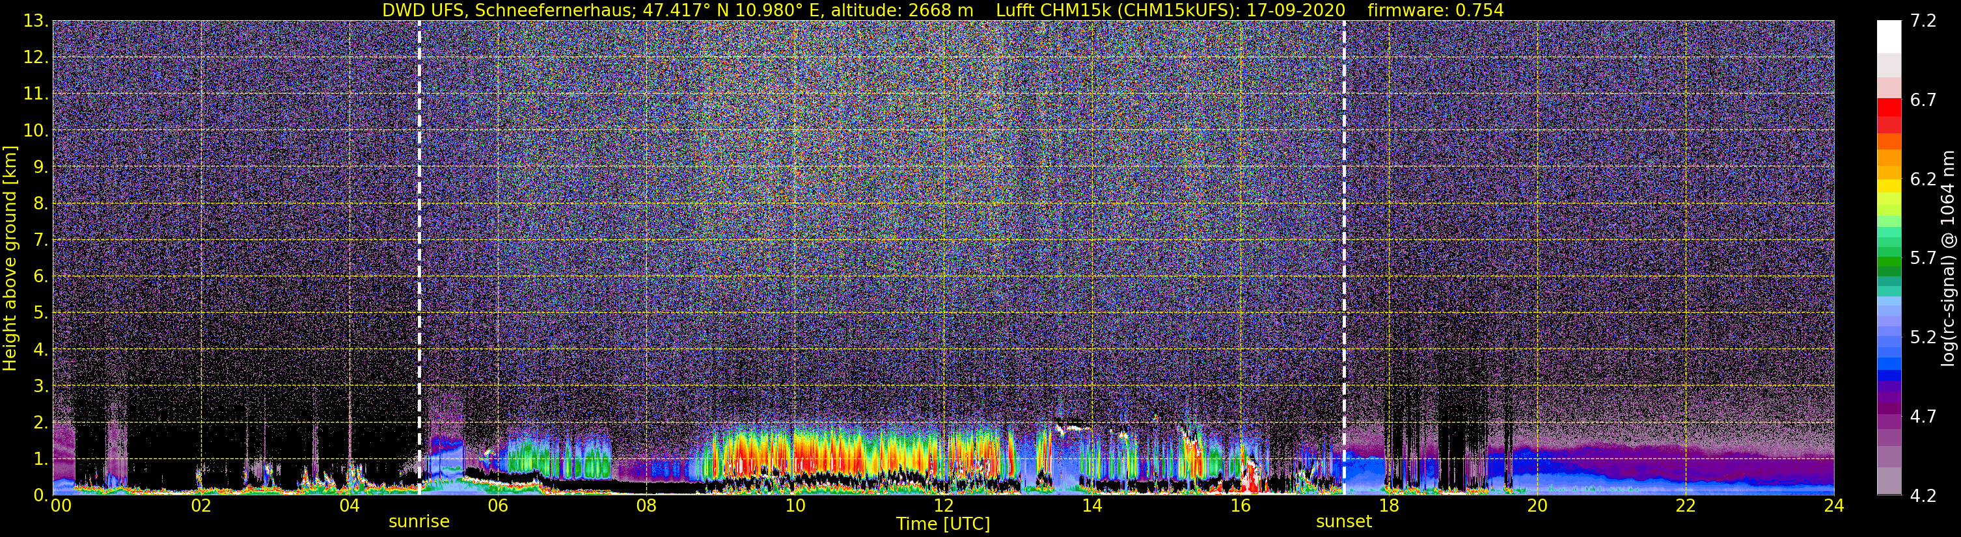Click the colorbar value 4.2
The height and width of the screenshot is (537, 1961).
click(x=1923, y=495)
